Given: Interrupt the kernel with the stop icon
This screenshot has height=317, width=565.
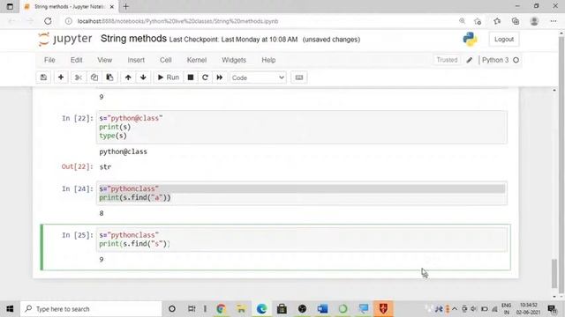Looking at the screenshot, I should (191, 77).
